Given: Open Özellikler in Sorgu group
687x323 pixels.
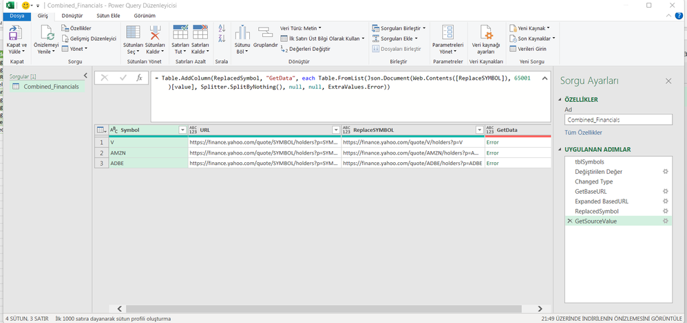Looking at the screenshot, I should [x=76, y=28].
